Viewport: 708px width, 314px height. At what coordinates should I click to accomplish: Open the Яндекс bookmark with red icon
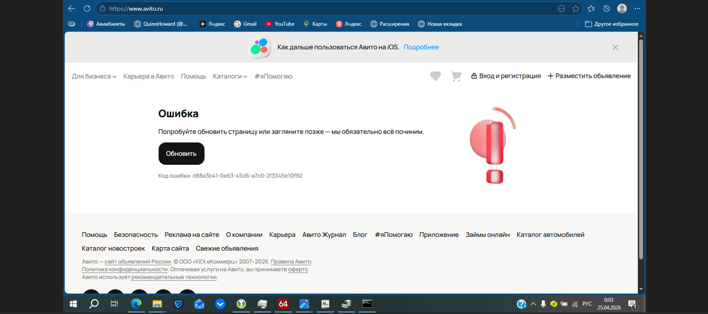349,24
